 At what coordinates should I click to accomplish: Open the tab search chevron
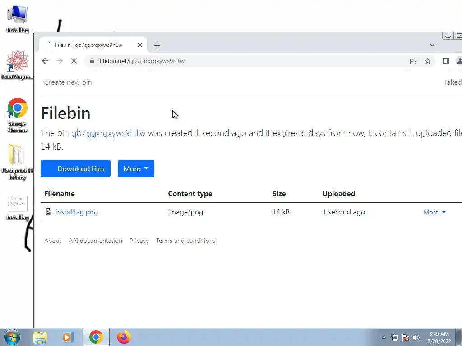[432, 45]
